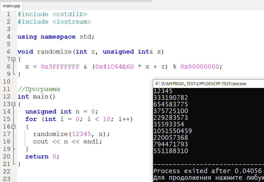Click the console title D:\MYPROG\_TEST\CPP\DEVCPP-TEST\test.exe
The height and width of the screenshot is (182, 264).
(x=204, y=84)
